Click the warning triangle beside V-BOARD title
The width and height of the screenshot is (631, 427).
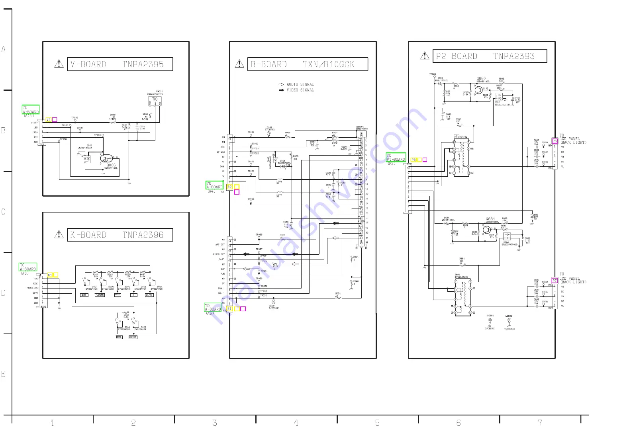coord(59,64)
